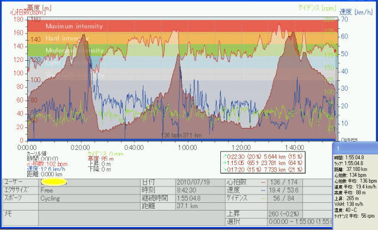The height and width of the screenshot is (230, 378).
Task: Click the lap popup 距離: 37.180 km line
Action: point(351,169)
